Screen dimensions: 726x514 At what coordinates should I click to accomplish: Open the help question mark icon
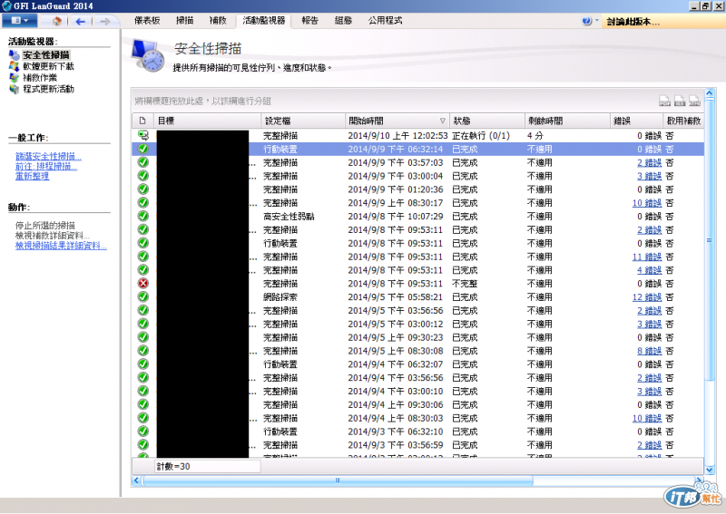(586, 21)
